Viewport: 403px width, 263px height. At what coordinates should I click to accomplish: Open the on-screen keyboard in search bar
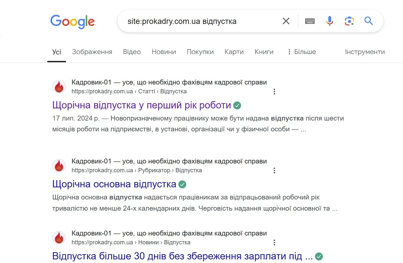click(x=310, y=21)
